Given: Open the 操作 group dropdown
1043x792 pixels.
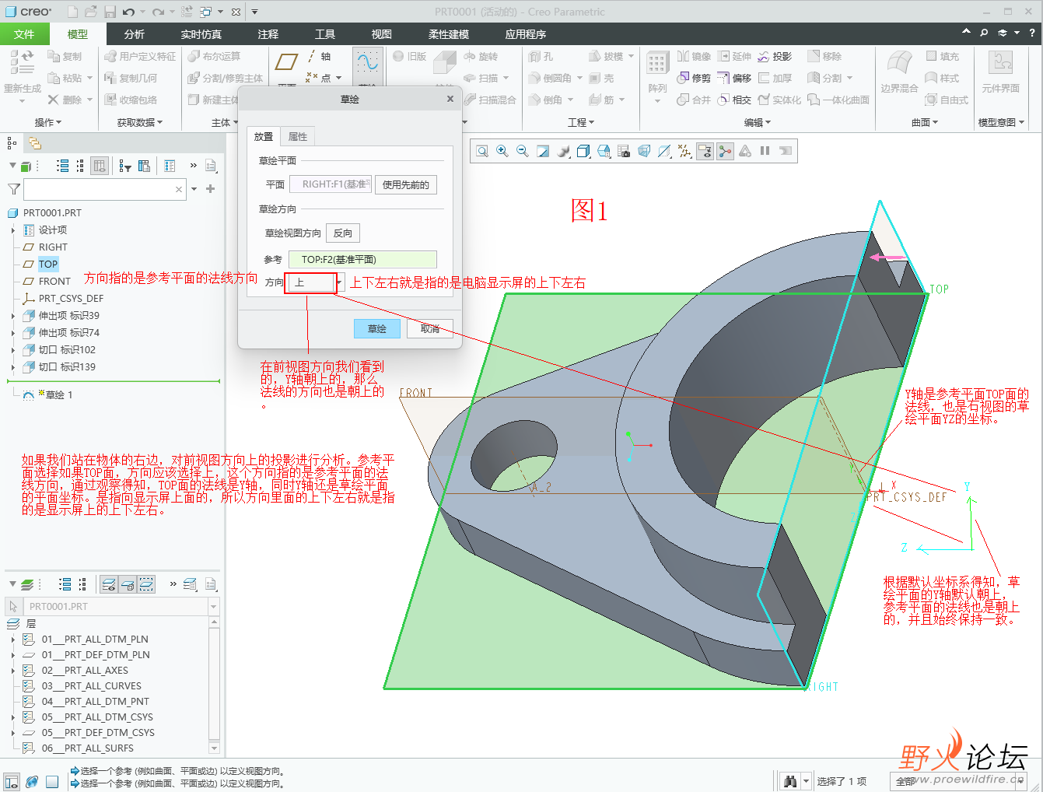Looking at the screenshot, I should [48, 122].
